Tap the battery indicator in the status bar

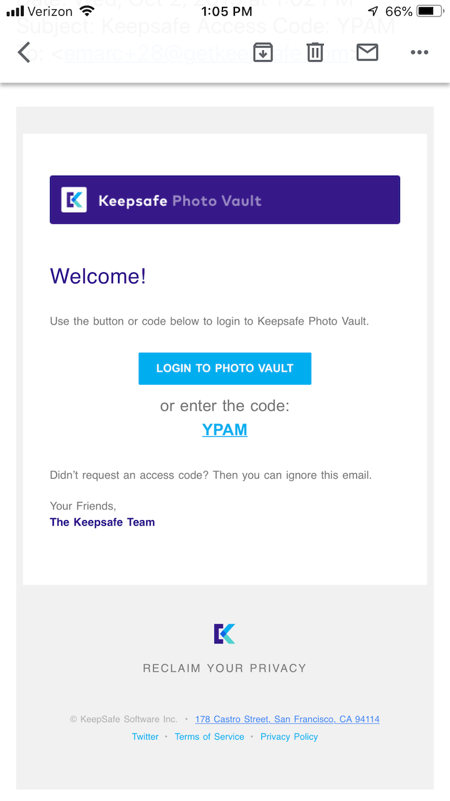429,10
